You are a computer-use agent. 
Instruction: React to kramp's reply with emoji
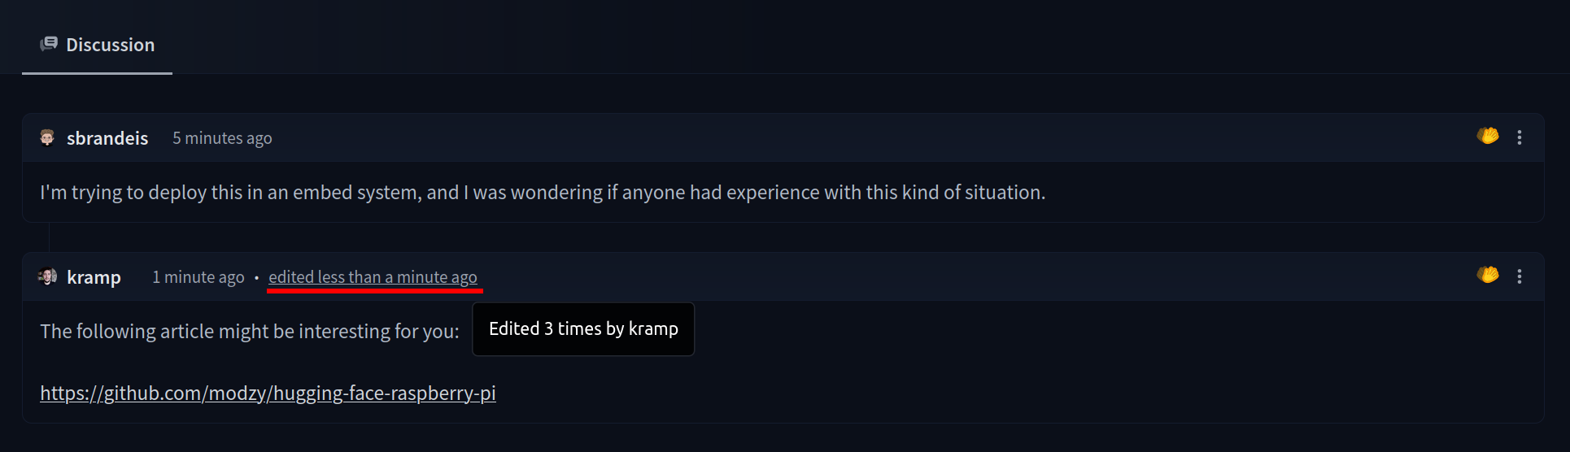coord(1488,276)
